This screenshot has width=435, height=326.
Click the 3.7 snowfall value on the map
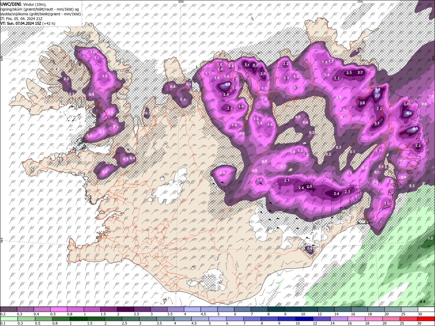point(377,96)
